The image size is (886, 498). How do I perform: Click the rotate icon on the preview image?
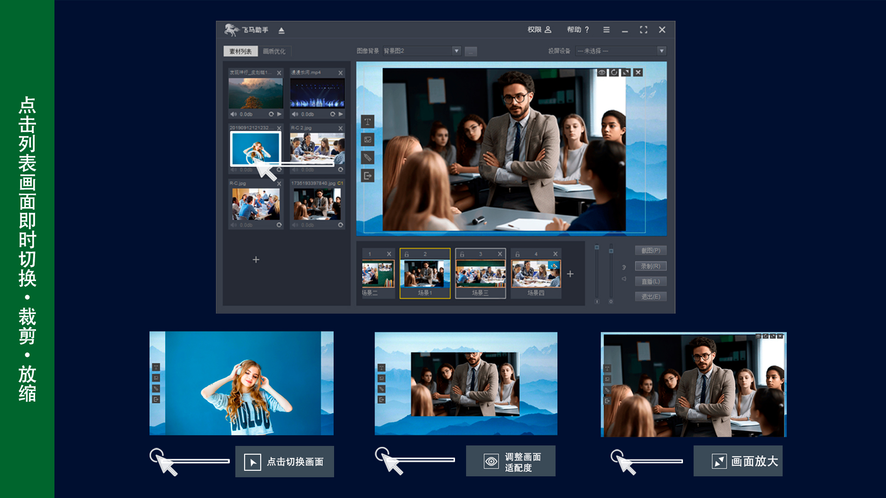click(x=614, y=72)
